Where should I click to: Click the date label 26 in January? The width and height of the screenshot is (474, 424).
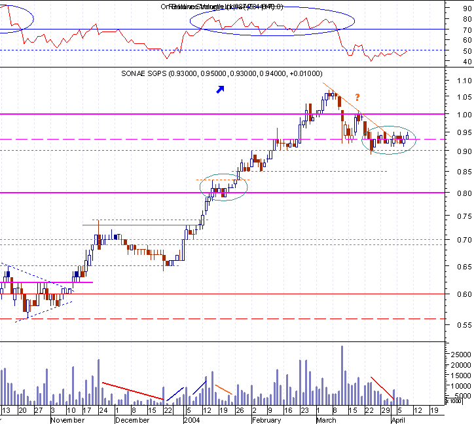pyautogui.click(x=240, y=411)
